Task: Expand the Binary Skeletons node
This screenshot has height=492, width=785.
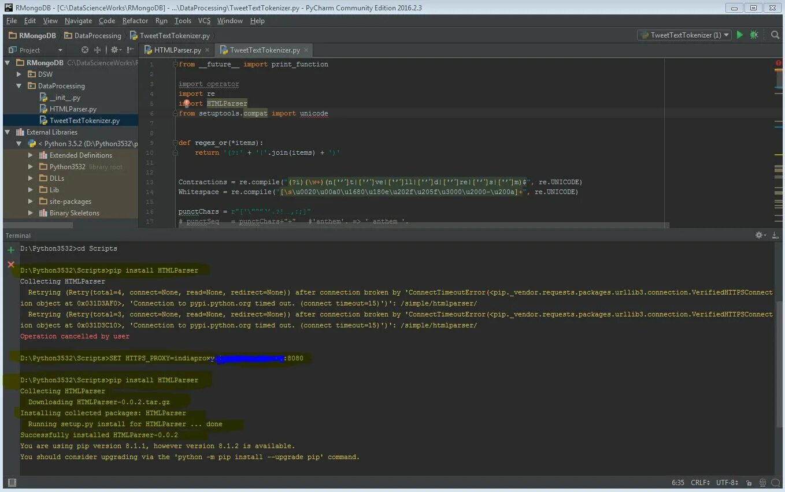Action: pos(31,213)
